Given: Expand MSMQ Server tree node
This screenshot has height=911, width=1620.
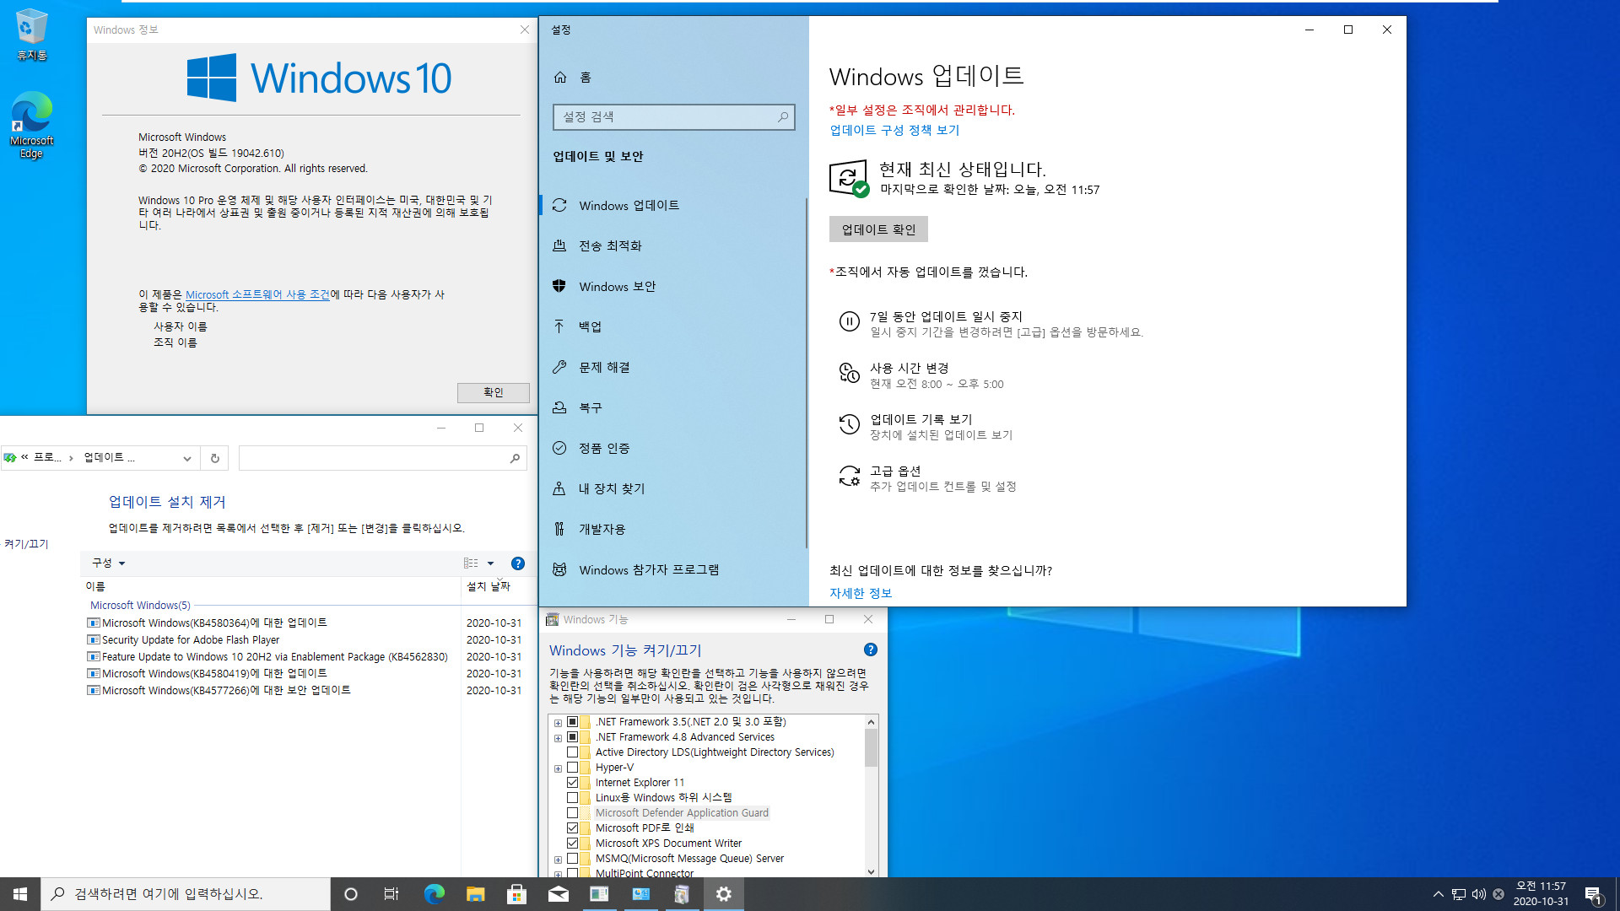Looking at the screenshot, I should (558, 860).
